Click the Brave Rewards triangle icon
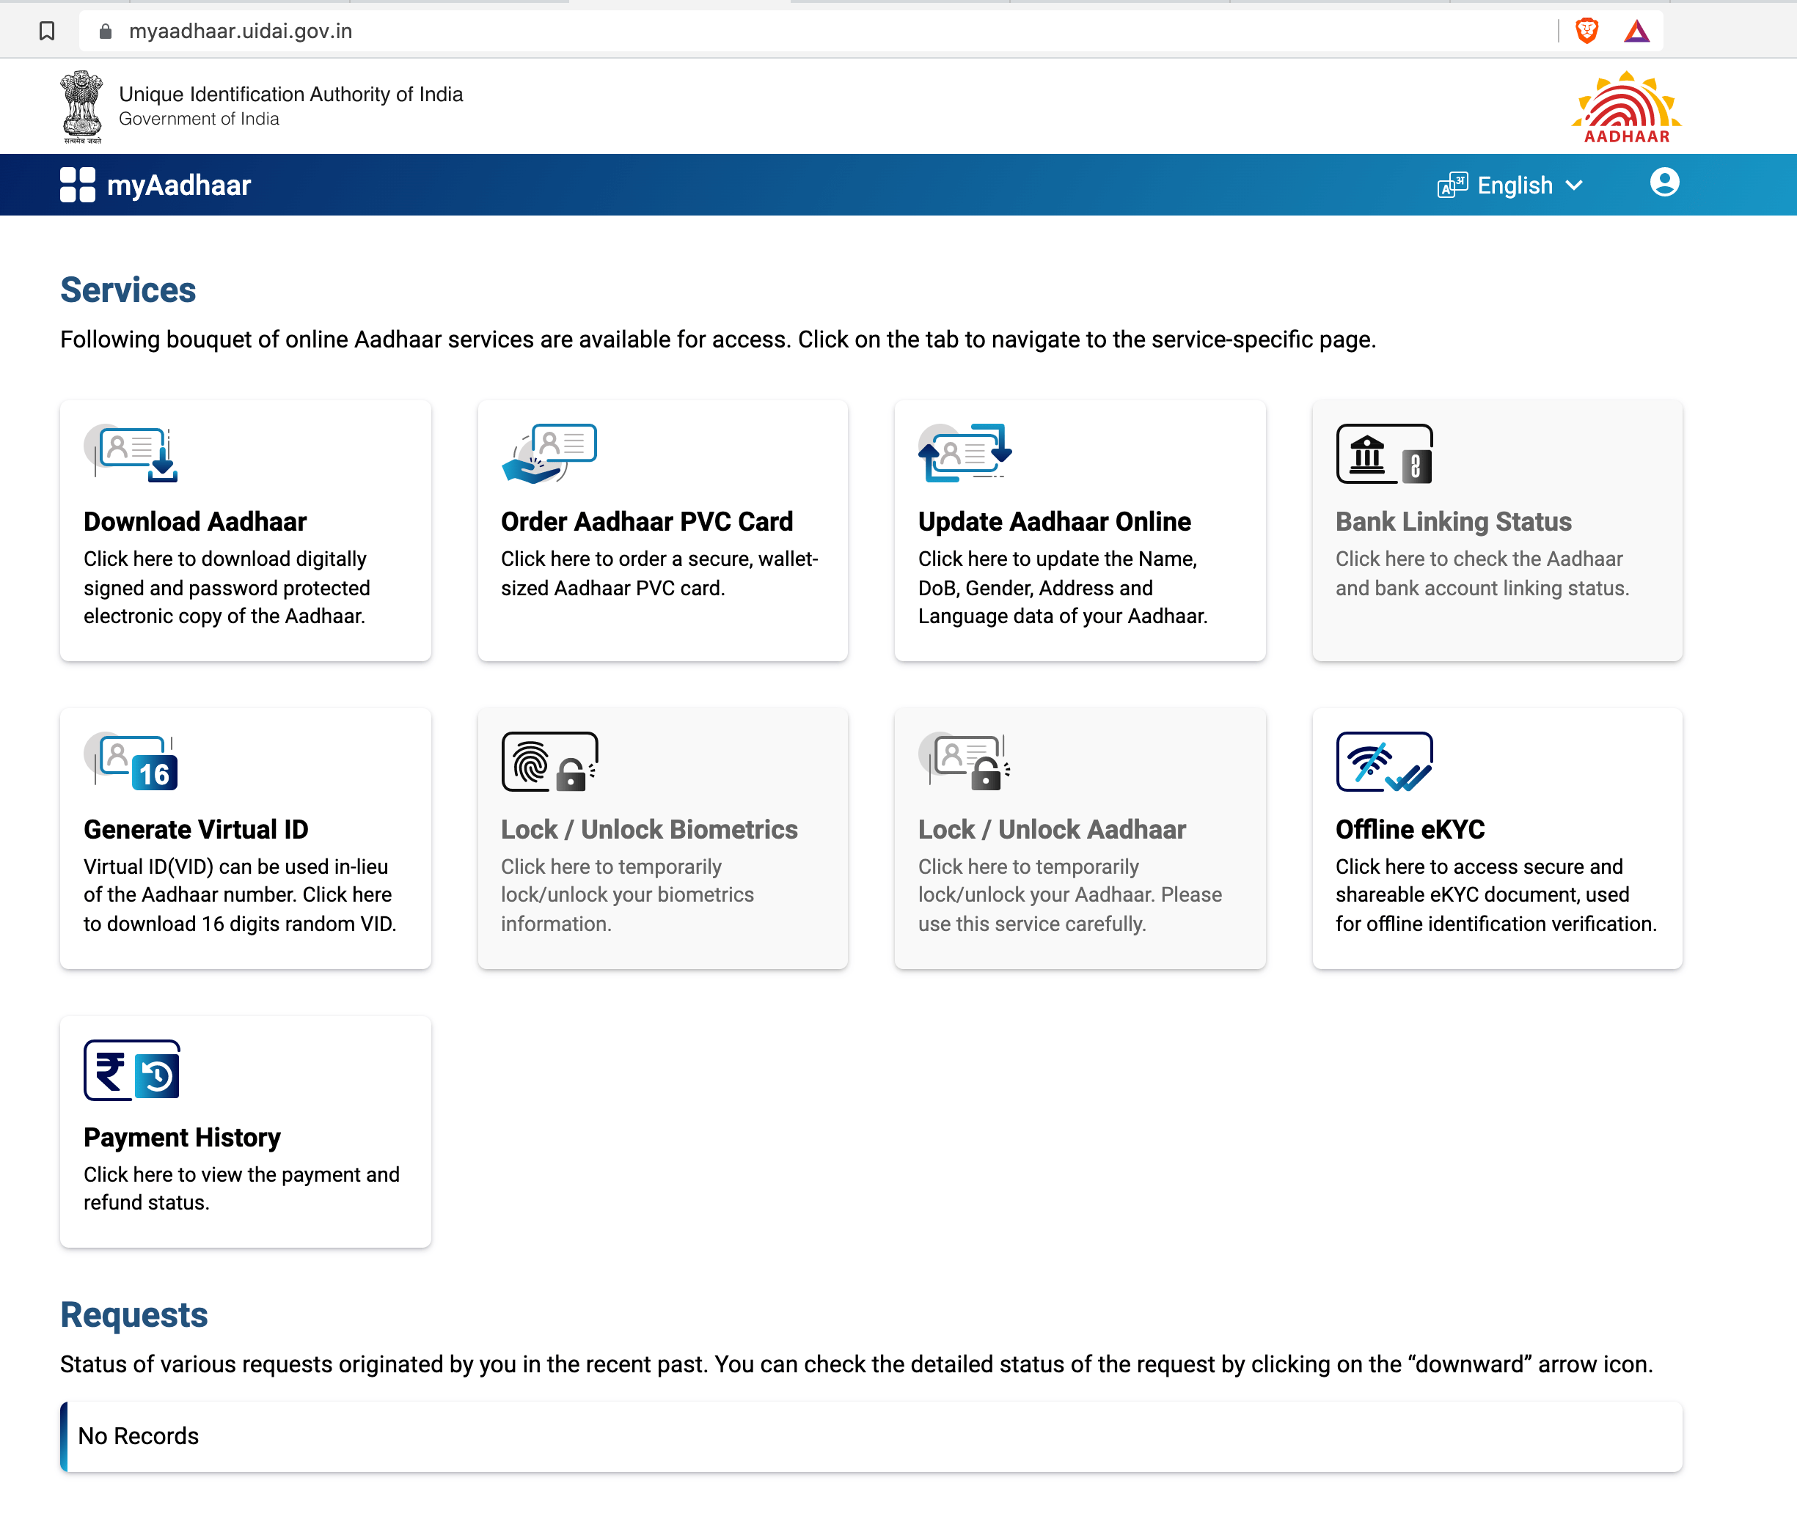This screenshot has height=1516, width=1797. tap(1637, 32)
